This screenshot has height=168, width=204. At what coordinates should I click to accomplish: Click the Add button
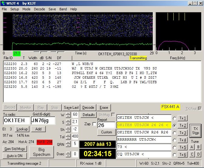(x=38, y=129)
